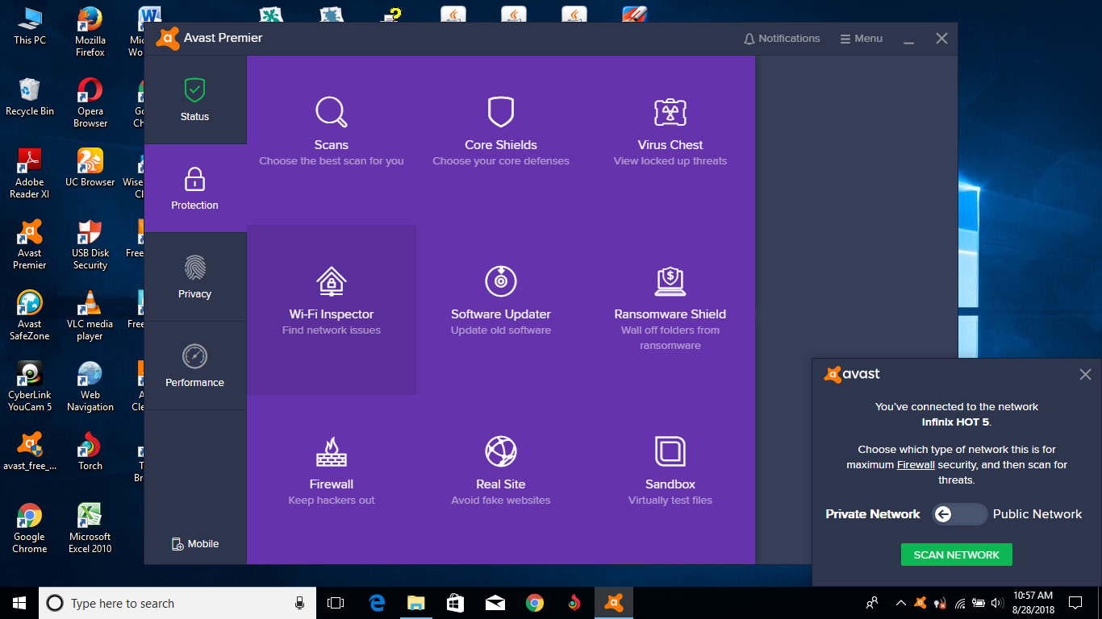Click the green SCAN NETWORK button

[x=957, y=555]
